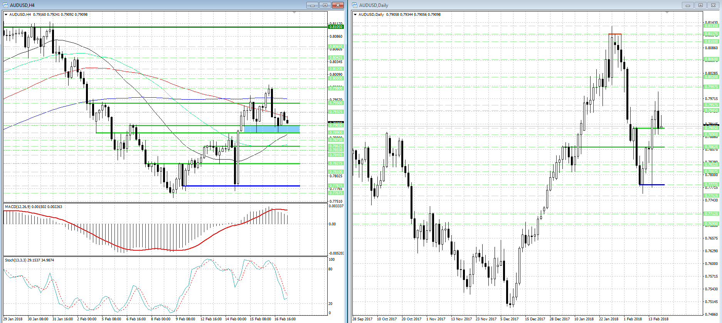Click the 80 level on the Stochastic scale
722x323 pixels.
(330, 269)
